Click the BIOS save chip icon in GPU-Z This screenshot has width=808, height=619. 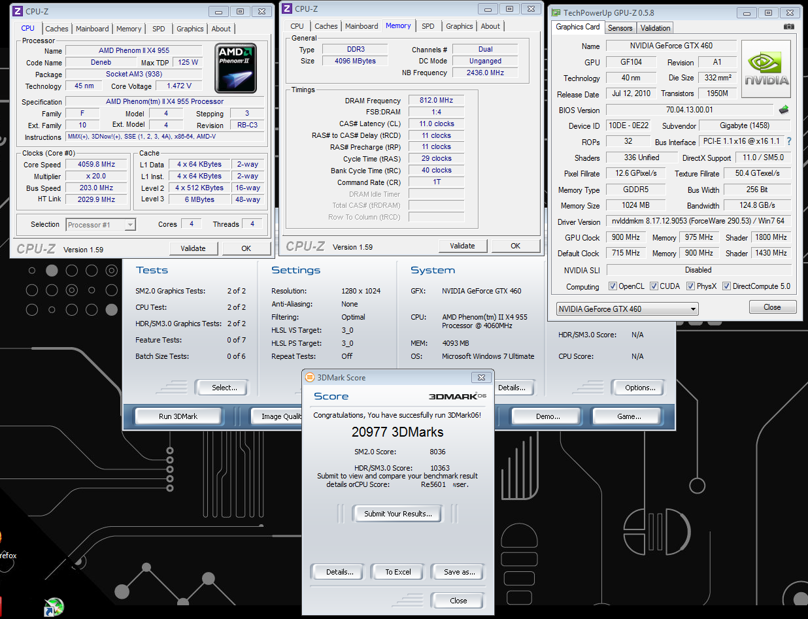coord(784,110)
